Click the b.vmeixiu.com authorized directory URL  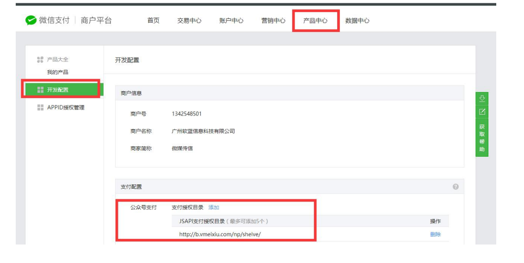tap(220, 234)
